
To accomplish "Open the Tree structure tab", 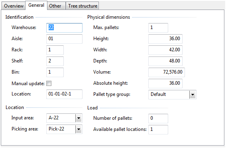I will coord(83,6).
